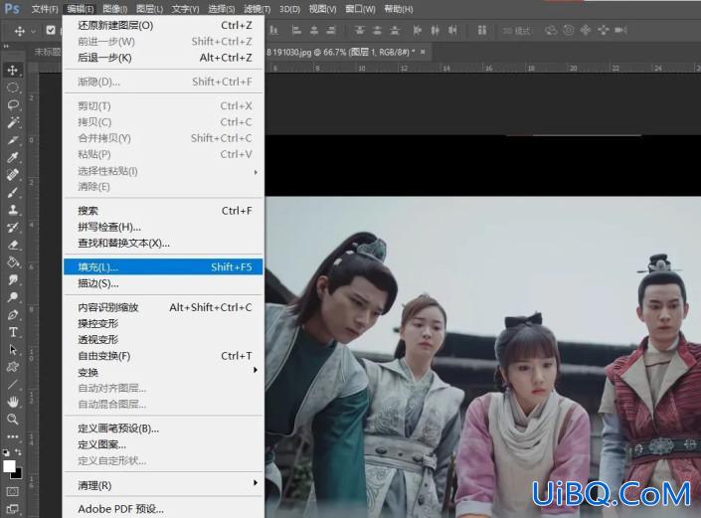Select the Dodge tool
The image size is (701, 518).
point(13,296)
